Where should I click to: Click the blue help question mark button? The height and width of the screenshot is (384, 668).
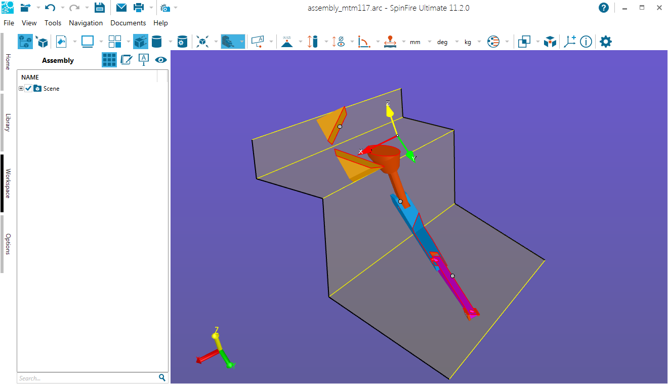pyautogui.click(x=603, y=8)
